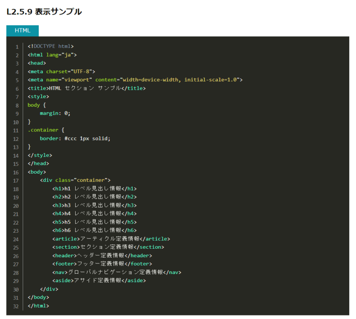Screen dimensions: 356x319
Task: Click the div class="container" opening tag
Action: pyautogui.click(x=75, y=180)
